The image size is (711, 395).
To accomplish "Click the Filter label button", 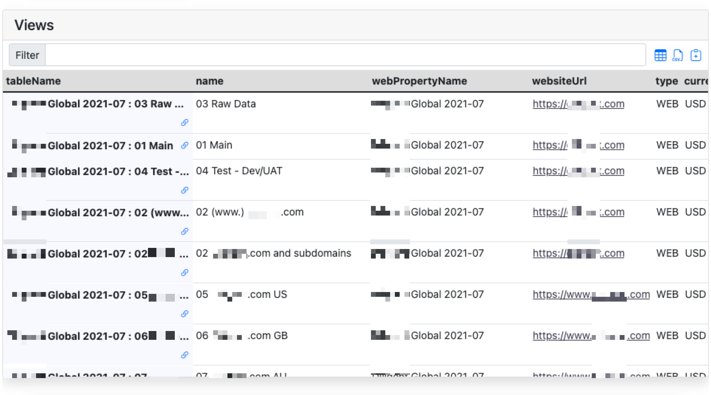I will 27,55.
